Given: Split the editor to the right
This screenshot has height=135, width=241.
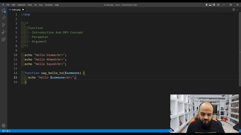Looking at the screenshot, I should pos(233,9).
